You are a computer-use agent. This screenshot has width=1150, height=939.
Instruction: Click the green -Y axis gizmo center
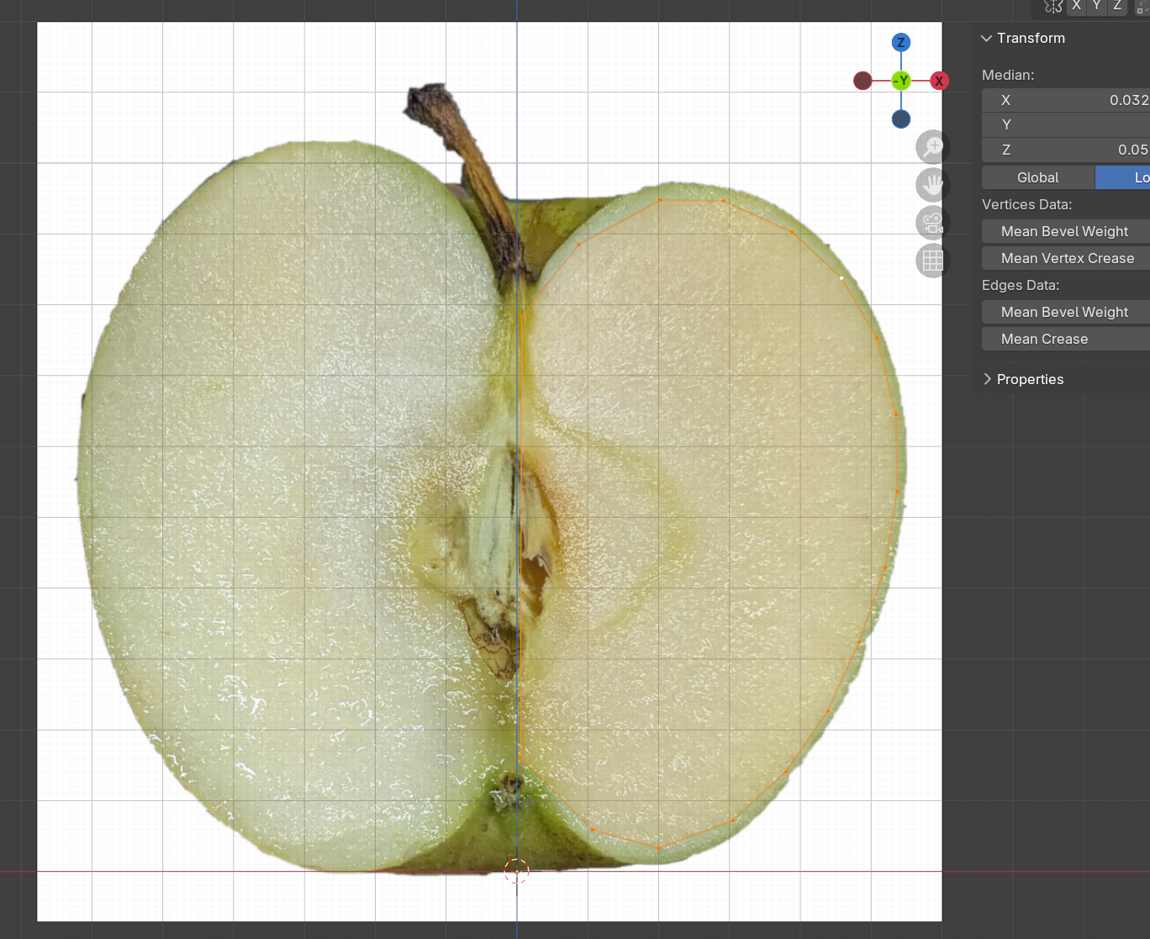[x=901, y=81]
